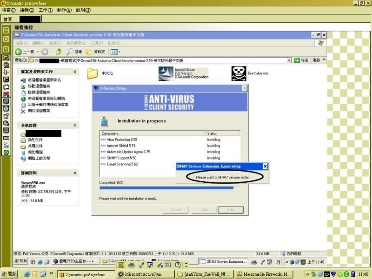Viewport: 372px width, 279px height.
Task: Click the keyboard icon in pcAnywhere floating toolbar
Action: (131, 265)
